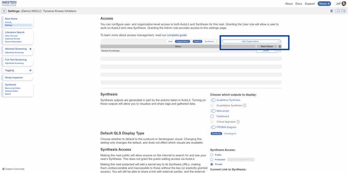348x173 pixels.
Task: Click the Nested Knowledge logo
Action: coord(9,4)
